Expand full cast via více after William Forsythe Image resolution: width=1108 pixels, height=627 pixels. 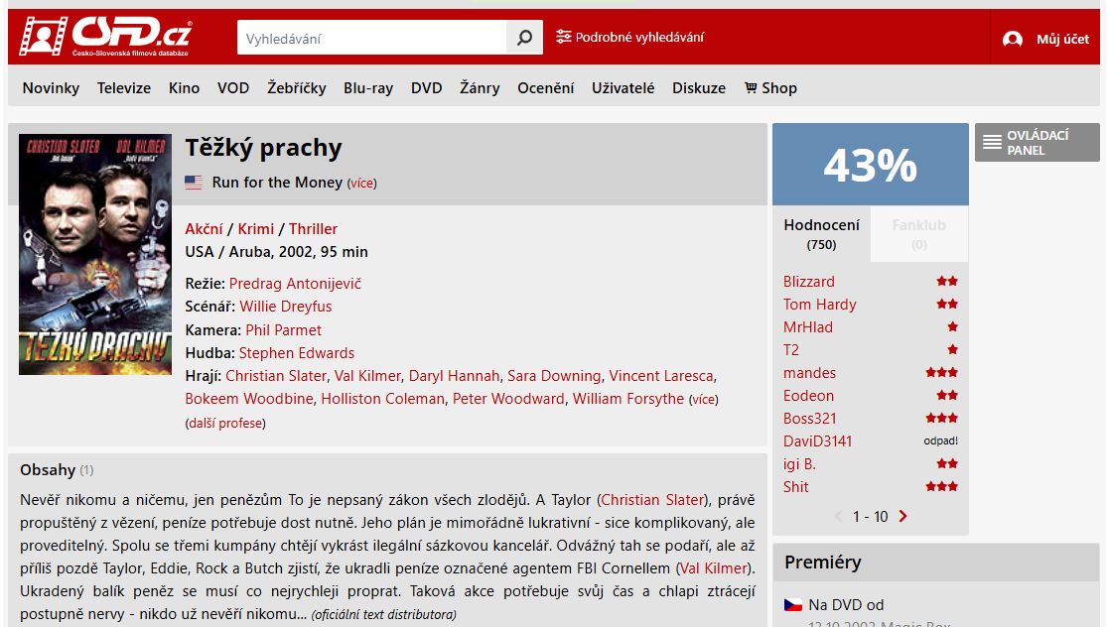click(703, 400)
